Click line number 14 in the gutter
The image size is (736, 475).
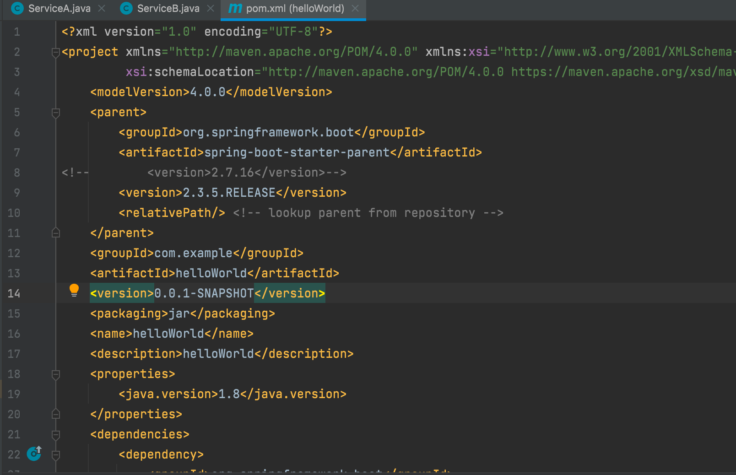(14, 294)
